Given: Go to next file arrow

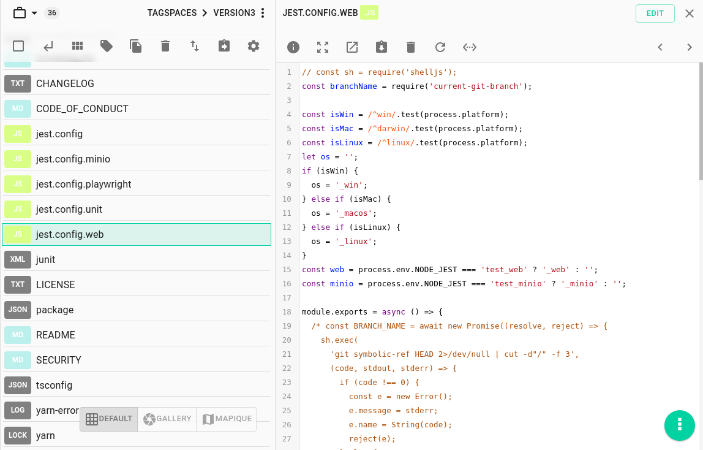Looking at the screenshot, I should (x=690, y=47).
